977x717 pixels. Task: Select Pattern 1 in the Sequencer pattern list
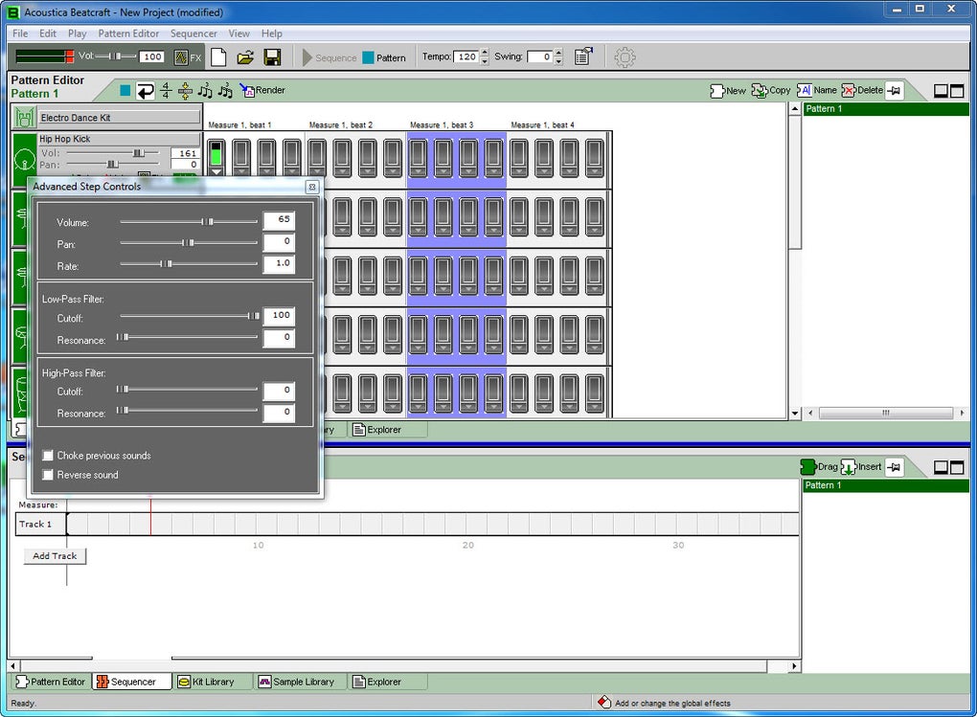(885, 485)
